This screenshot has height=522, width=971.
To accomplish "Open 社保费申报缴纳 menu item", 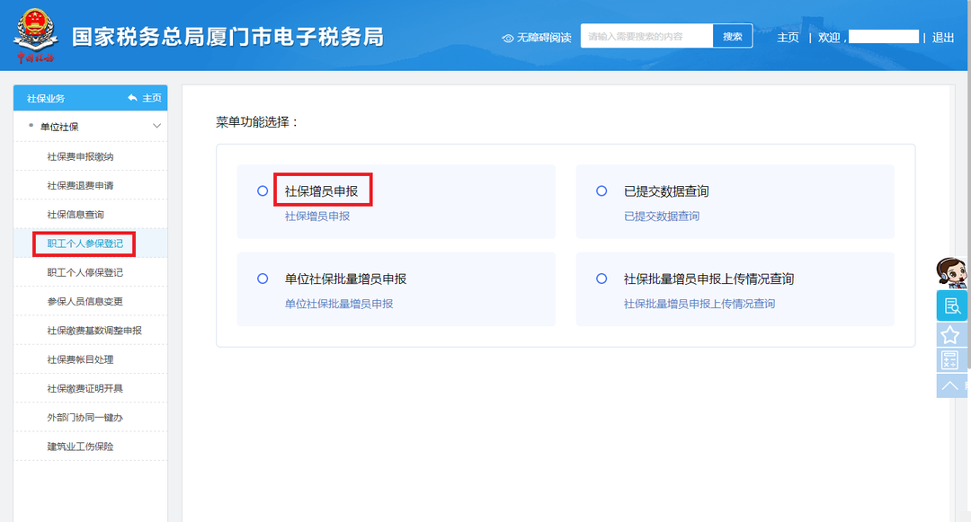I will 80,156.
